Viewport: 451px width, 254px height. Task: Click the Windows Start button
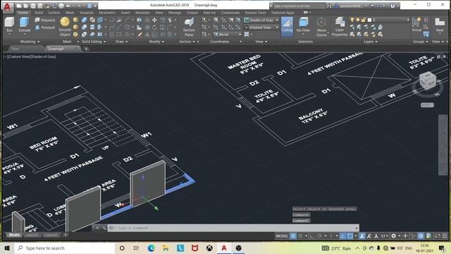7,248
